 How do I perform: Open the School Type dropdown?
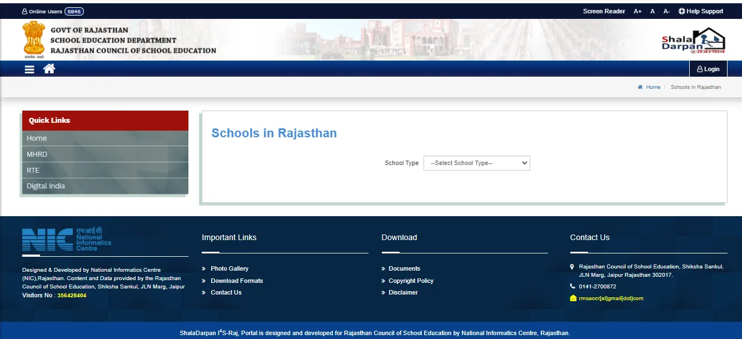point(477,163)
